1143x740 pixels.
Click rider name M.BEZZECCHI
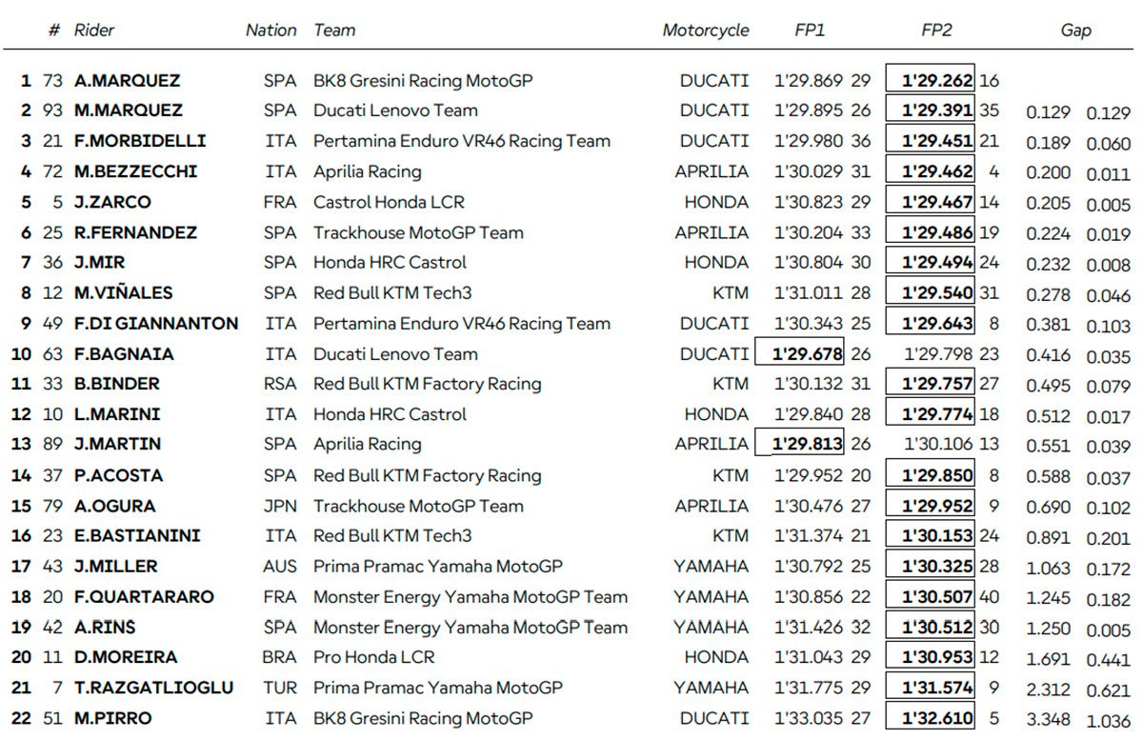[135, 171]
